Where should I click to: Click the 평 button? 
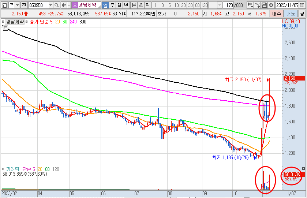[302, 14]
